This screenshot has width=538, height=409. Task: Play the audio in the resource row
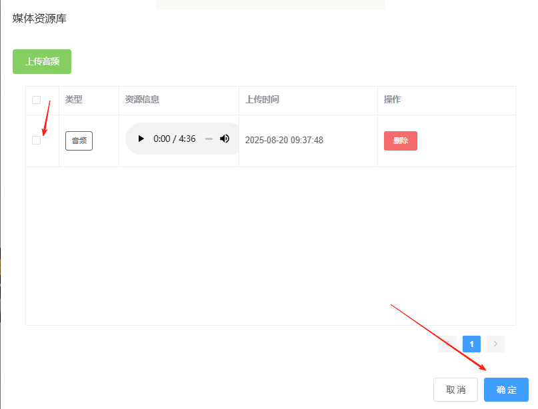(x=141, y=139)
